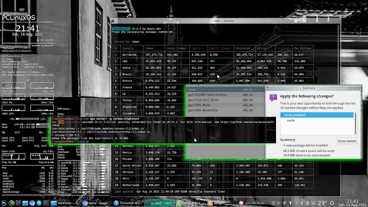Screen dimensions: 368x207
Task: Launch the green X tool taskbar icon
Action: [11, 203]
